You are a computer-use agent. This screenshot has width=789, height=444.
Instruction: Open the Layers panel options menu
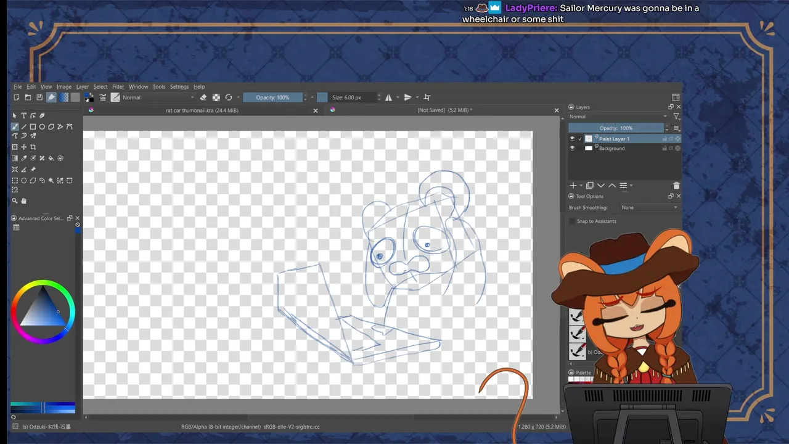(x=676, y=128)
